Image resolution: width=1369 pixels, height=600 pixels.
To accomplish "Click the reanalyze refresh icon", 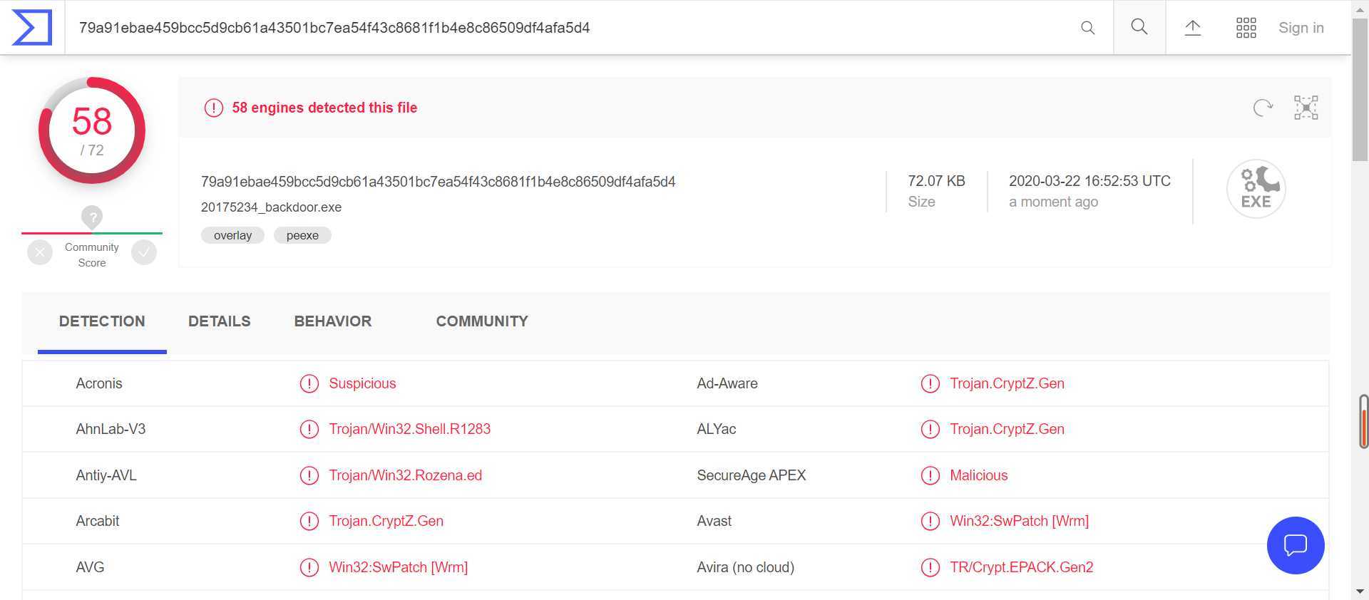I will [1263, 108].
